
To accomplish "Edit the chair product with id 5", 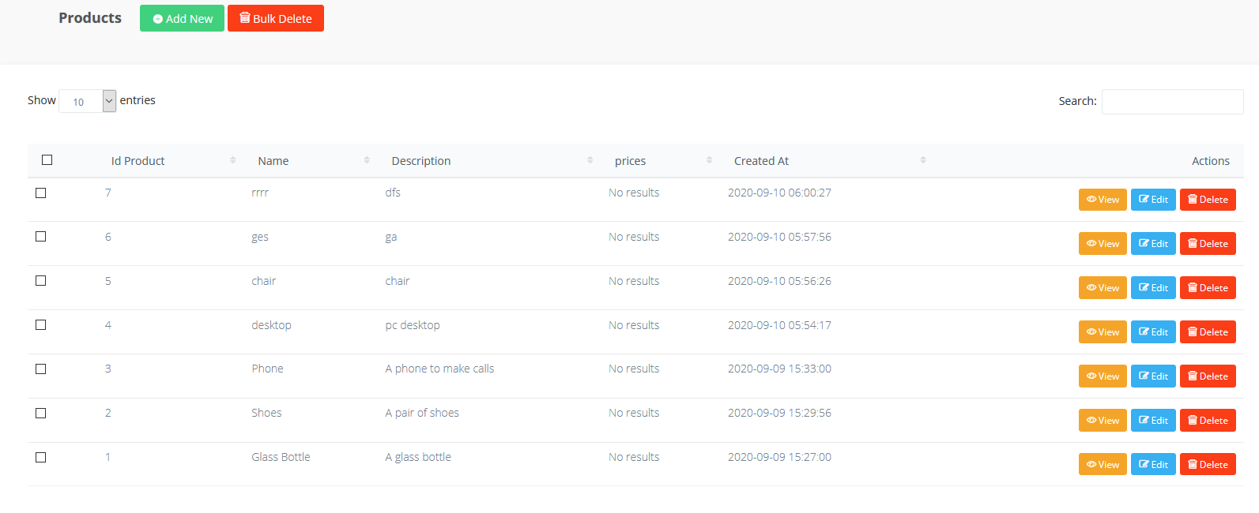I will (1153, 288).
